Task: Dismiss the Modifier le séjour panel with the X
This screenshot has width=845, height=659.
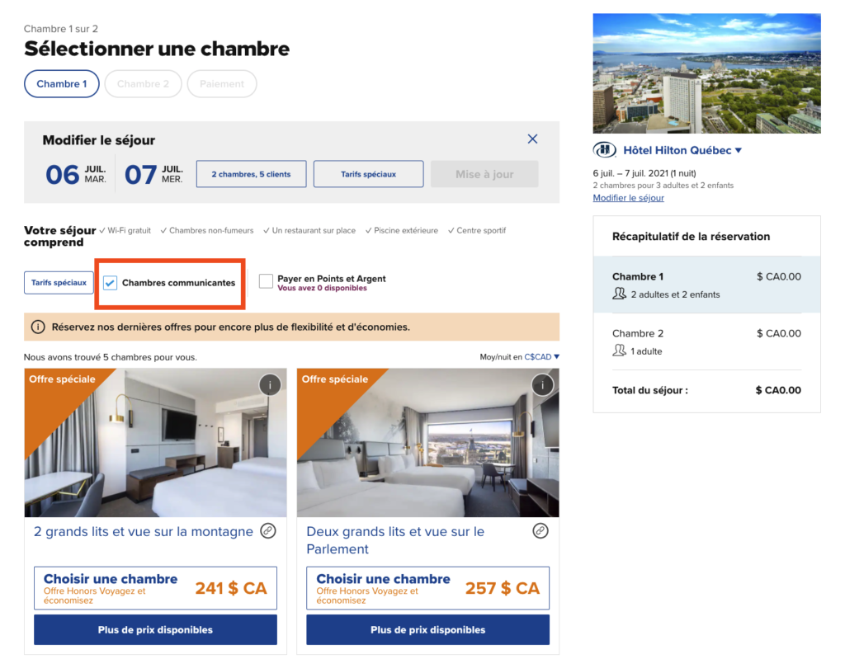Action: click(x=532, y=139)
